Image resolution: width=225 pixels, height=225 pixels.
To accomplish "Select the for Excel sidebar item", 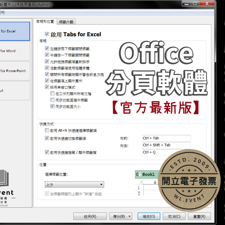I will tap(15, 31).
